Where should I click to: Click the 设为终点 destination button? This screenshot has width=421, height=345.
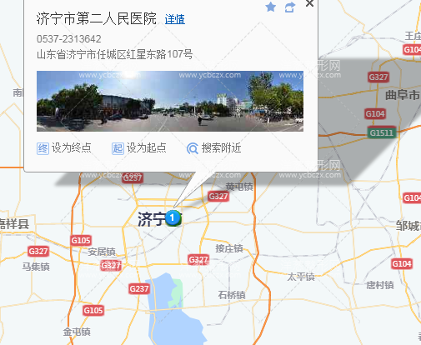click(x=64, y=147)
